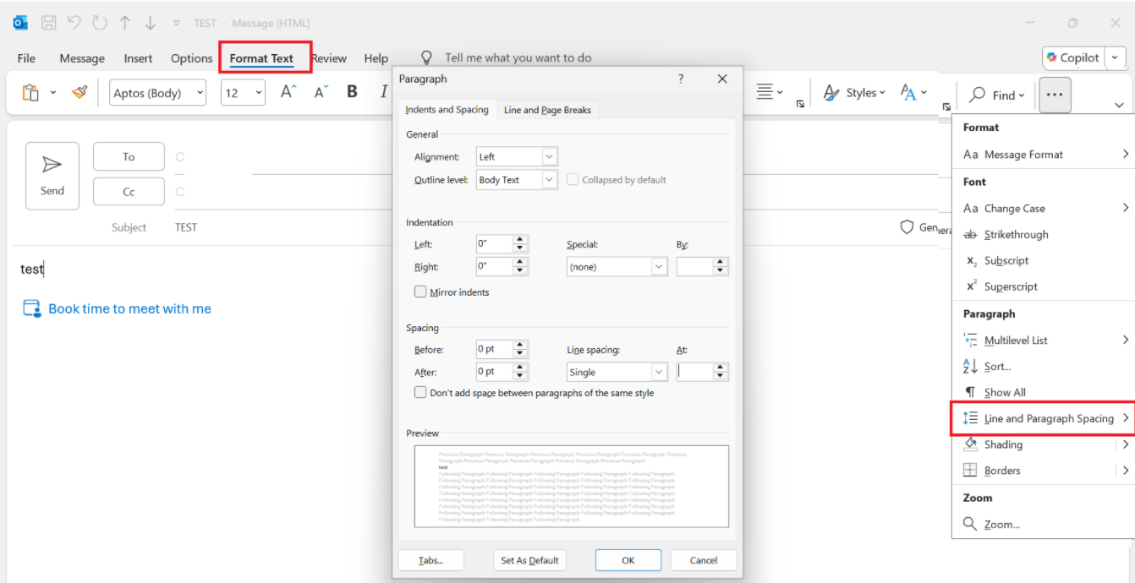This screenshot has height=583, width=1135.
Task: Confirm the Paragraph dialog with OK
Action: tap(628, 560)
